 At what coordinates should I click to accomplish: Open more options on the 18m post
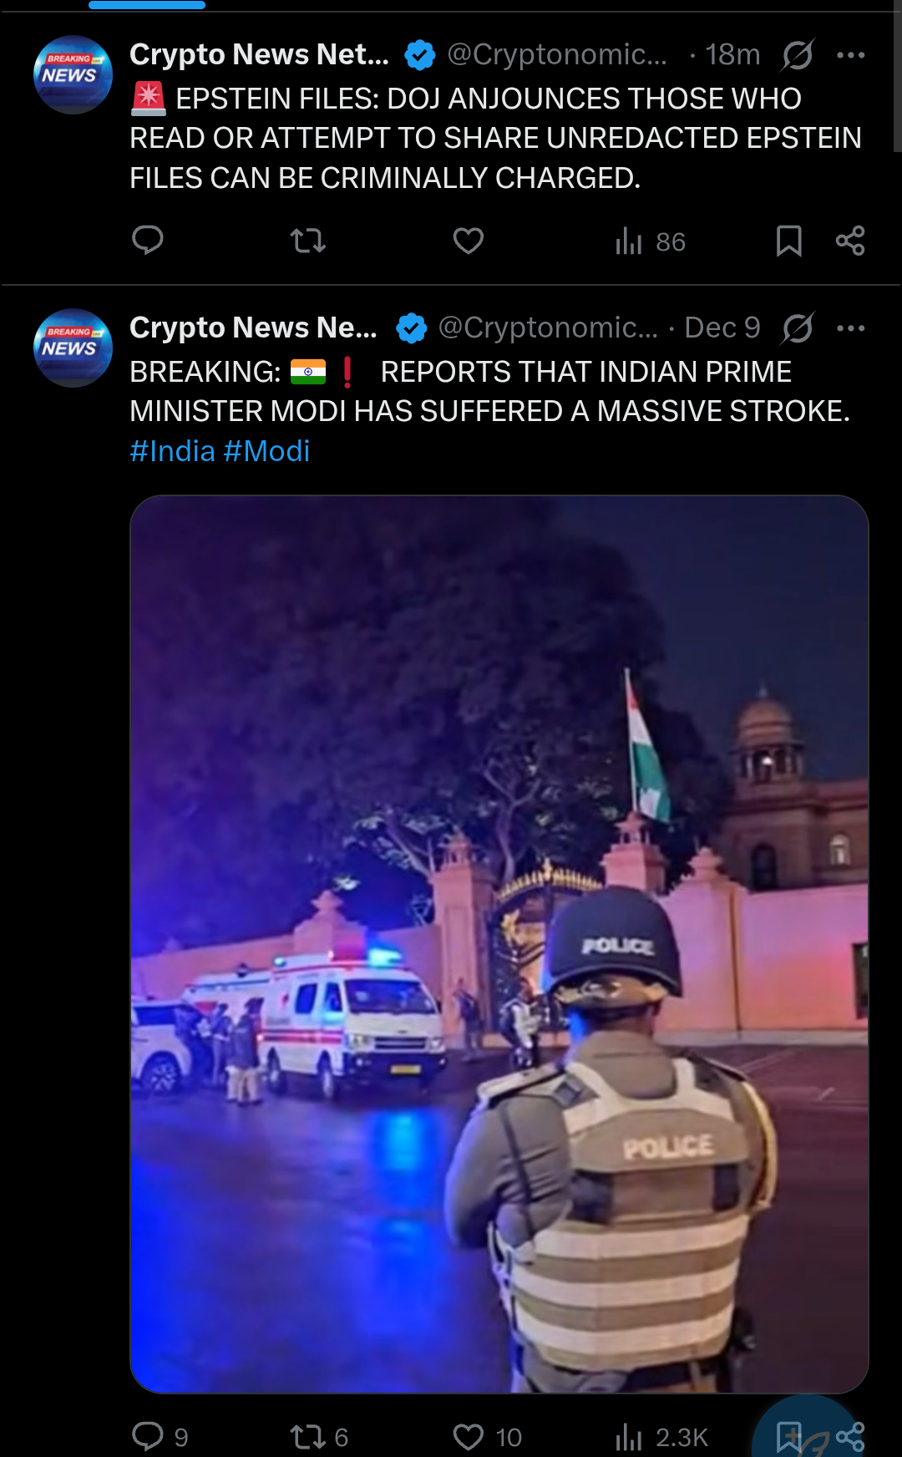[x=850, y=55]
